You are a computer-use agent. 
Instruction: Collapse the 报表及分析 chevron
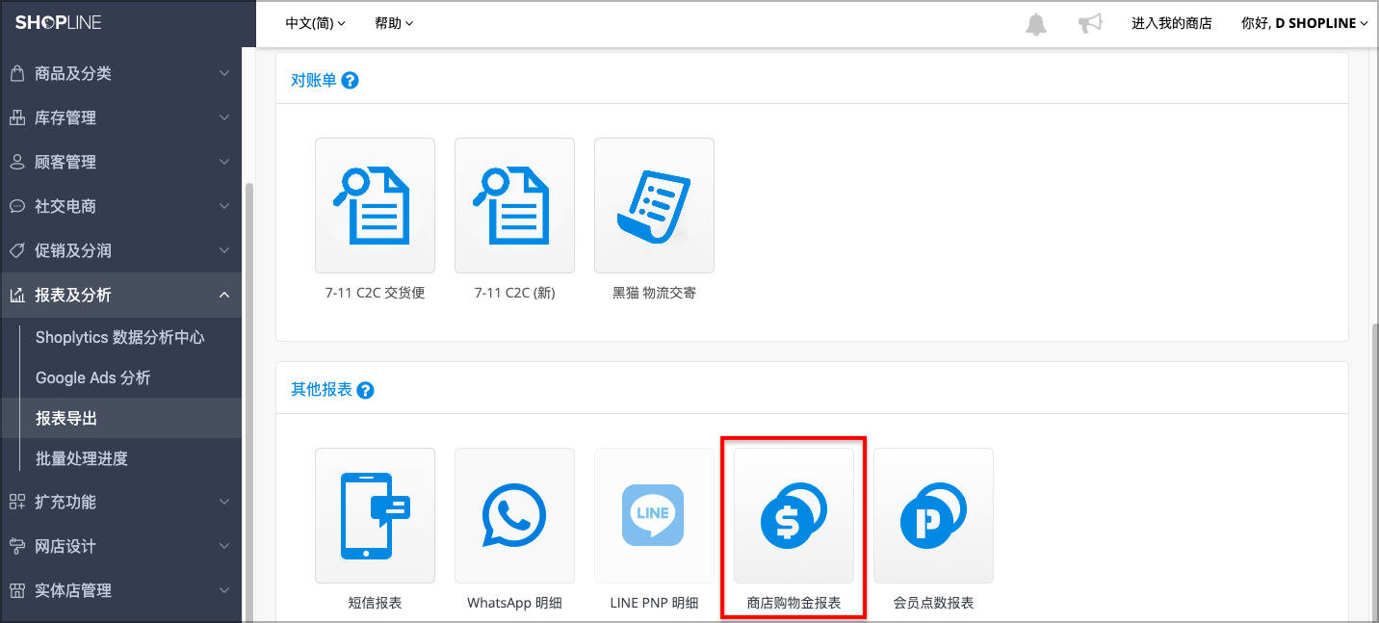224,295
